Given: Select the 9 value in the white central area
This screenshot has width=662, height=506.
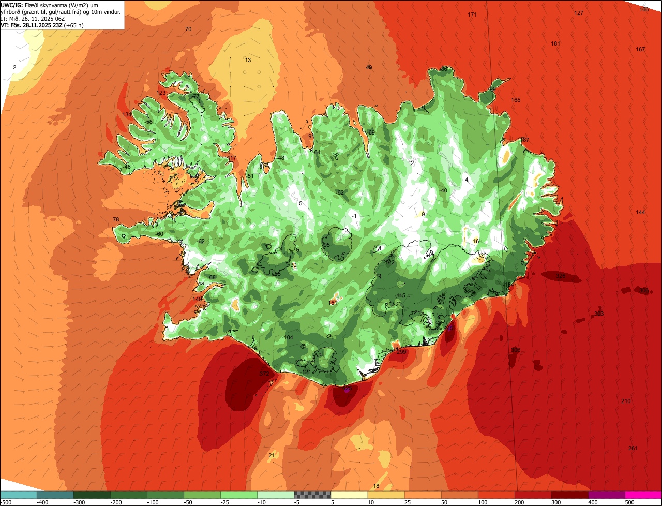Looking at the screenshot, I should pyautogui.click(x=423, y=214).
